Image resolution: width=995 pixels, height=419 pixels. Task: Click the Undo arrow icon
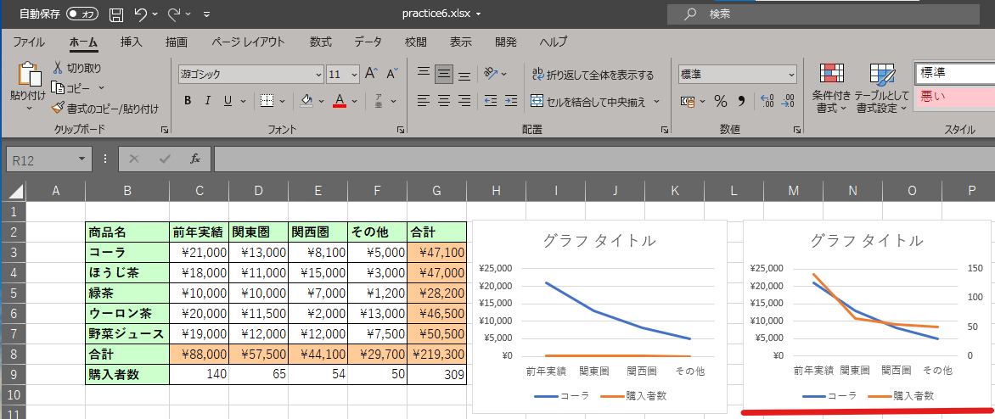(141, 14)
